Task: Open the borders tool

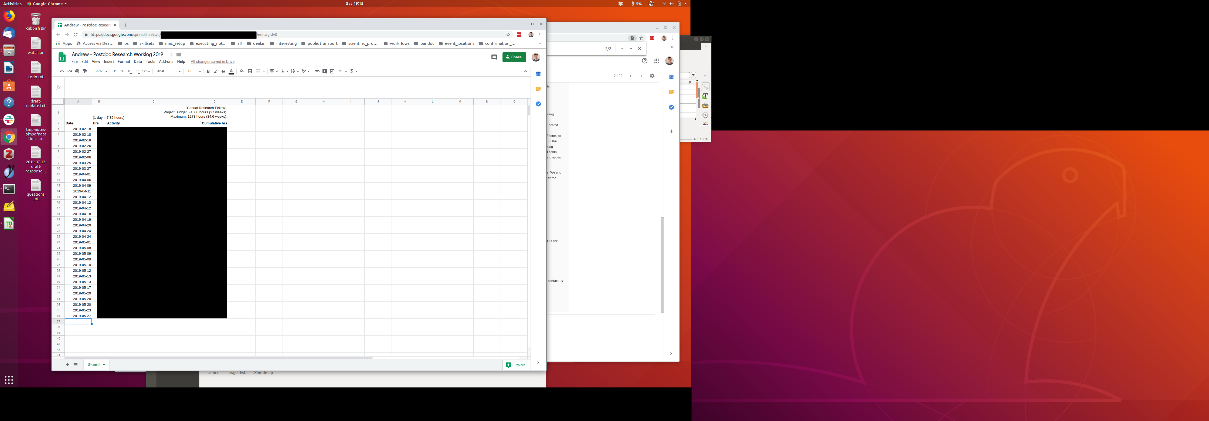Action: 250,71
